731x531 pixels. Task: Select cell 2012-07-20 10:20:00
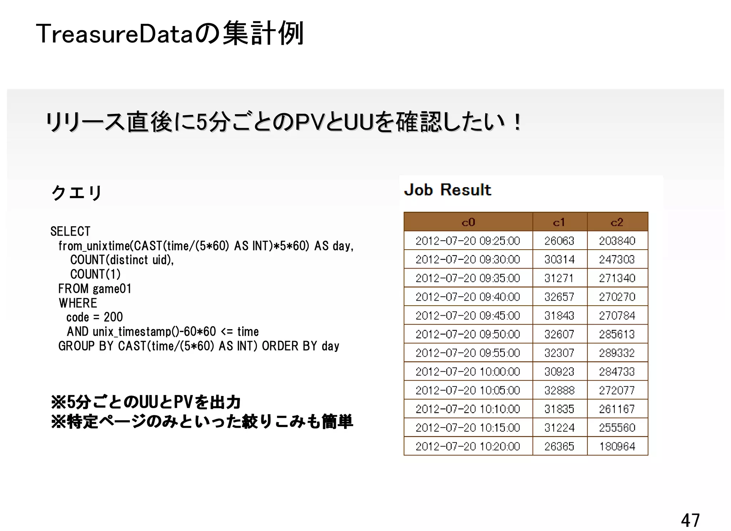click(x=468, y=446)
